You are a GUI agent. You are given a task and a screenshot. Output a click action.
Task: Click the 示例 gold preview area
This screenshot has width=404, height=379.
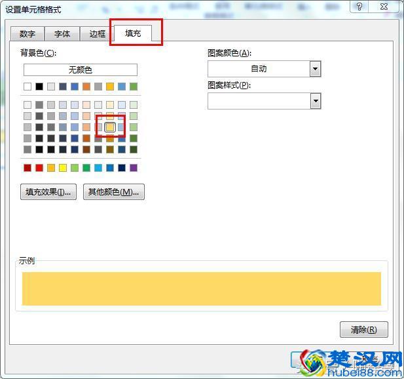[202, 289]
